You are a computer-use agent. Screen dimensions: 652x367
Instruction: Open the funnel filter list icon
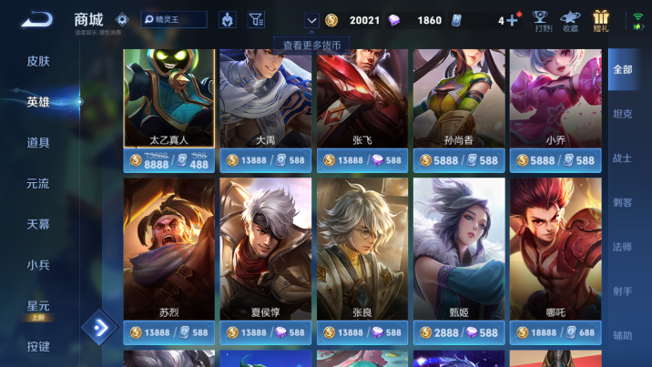tap(256, 19)
